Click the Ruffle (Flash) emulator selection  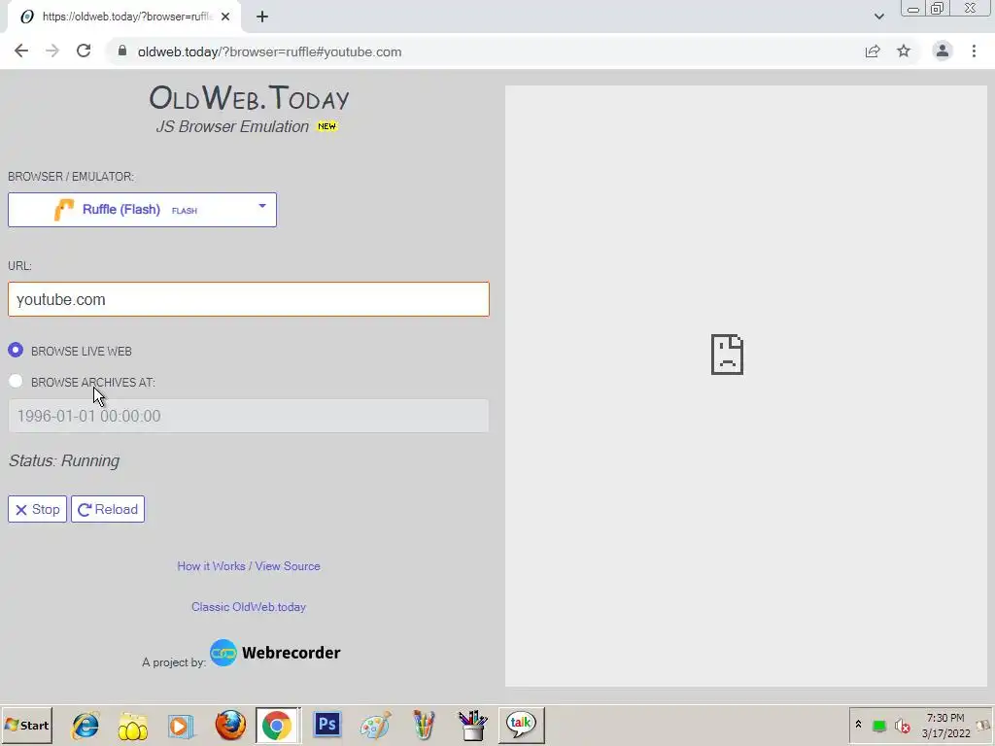[142, 210]
